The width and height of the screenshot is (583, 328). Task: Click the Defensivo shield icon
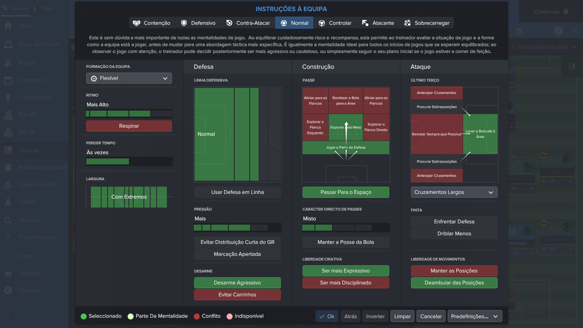point(184,23)
